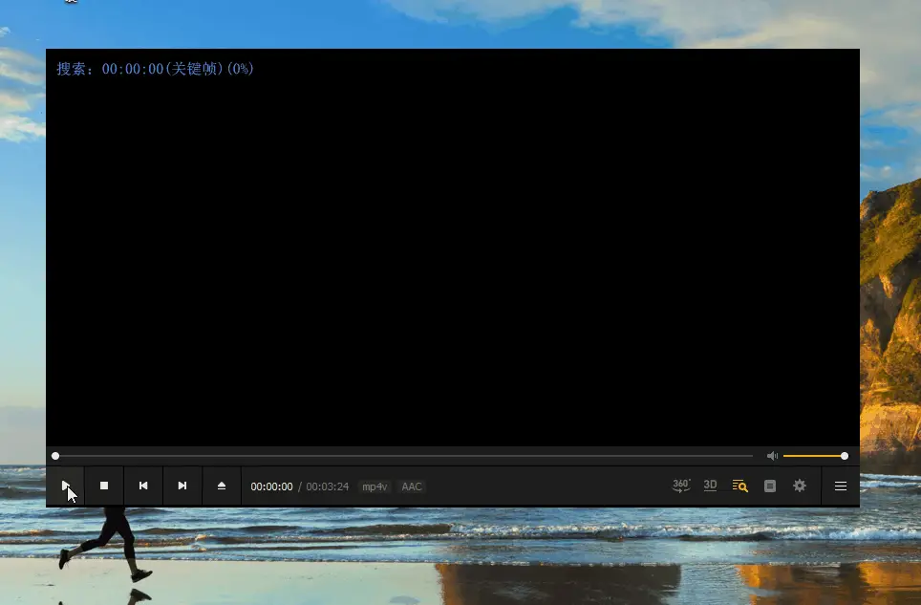921x605 pixels.
Task: Expand the right-side menu list
Action: click(x=840, y=486)
